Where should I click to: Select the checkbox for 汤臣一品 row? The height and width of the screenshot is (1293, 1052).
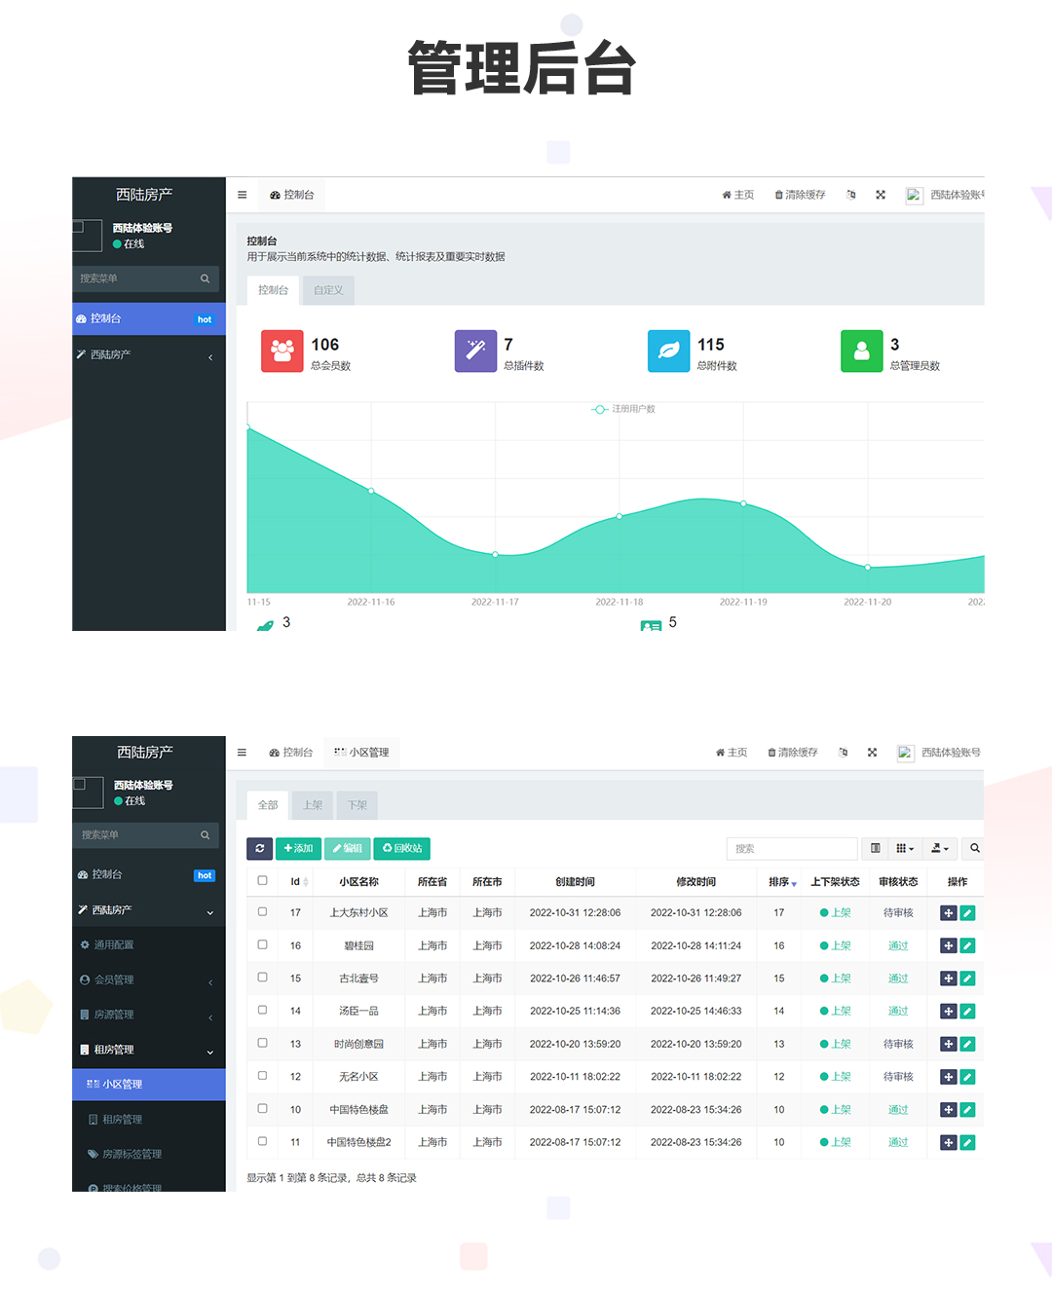[x=262, y=1010]
